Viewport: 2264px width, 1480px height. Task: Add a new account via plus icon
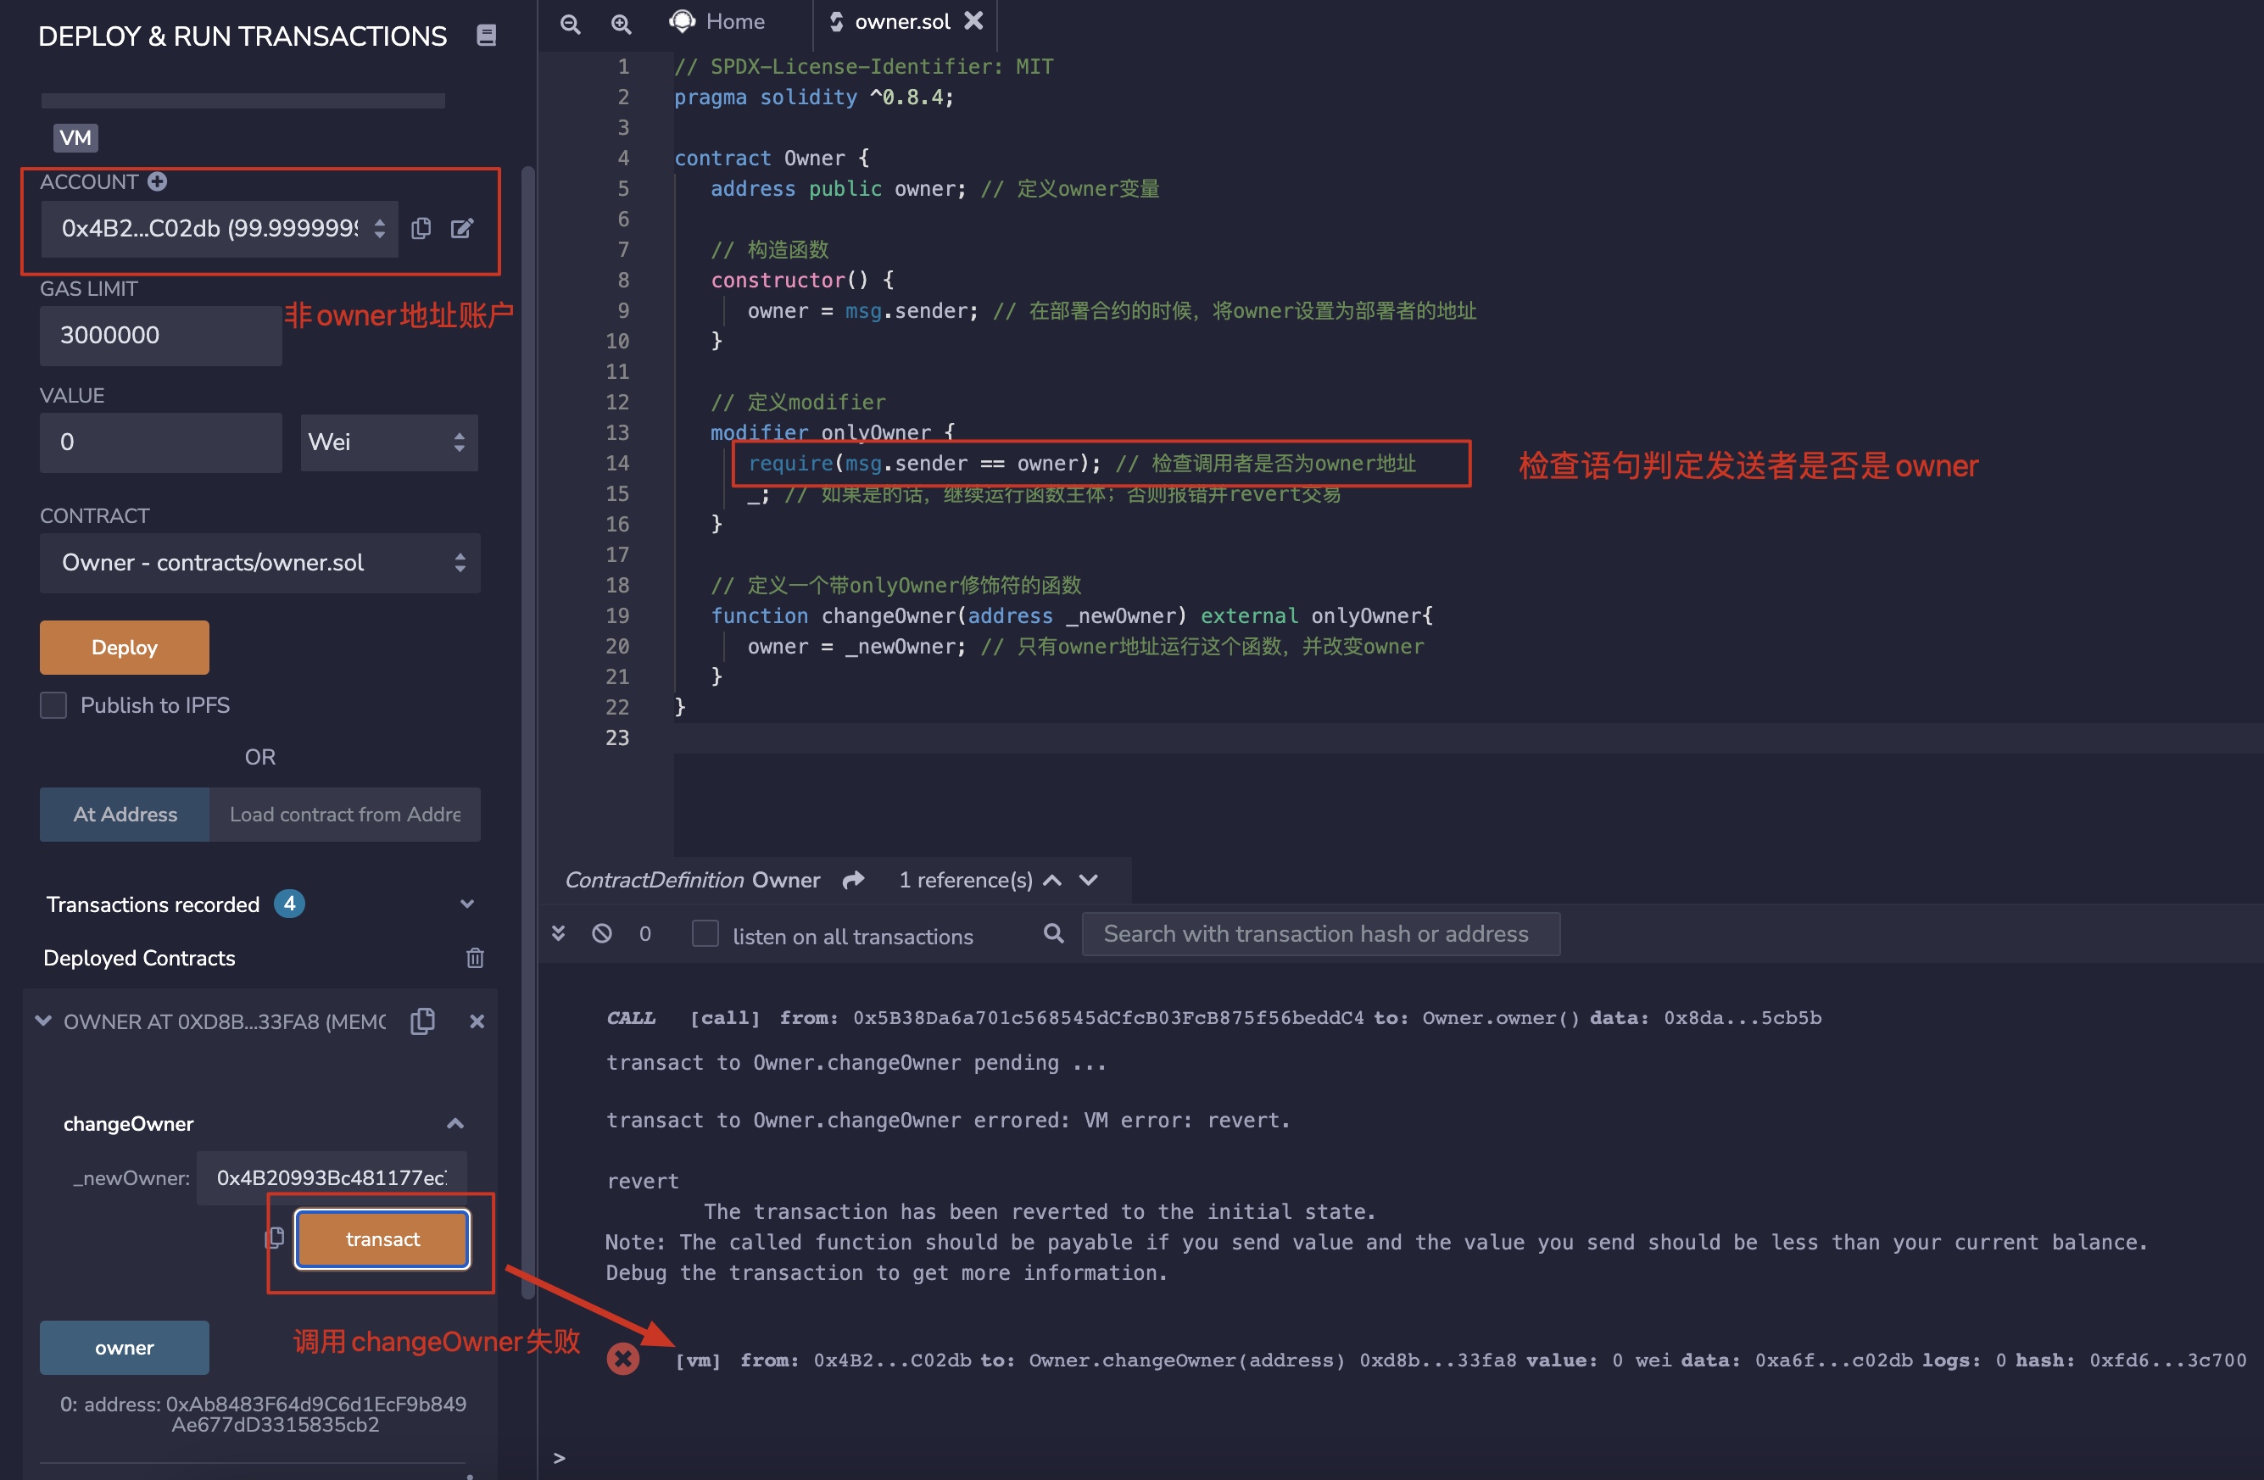158,181
